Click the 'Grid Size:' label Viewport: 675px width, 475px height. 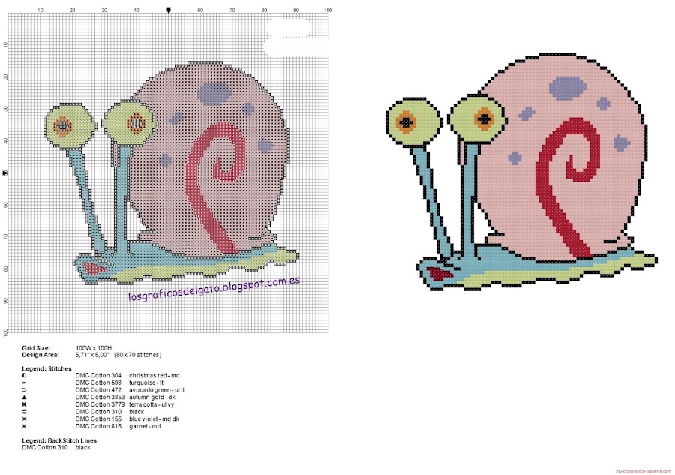pos(36,348)
